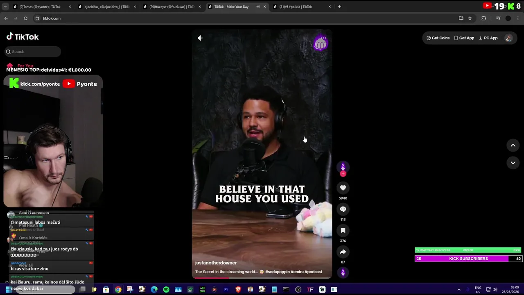Click the Get App button
The height and width of the screenshot is (295, 524).
[464, 38]
